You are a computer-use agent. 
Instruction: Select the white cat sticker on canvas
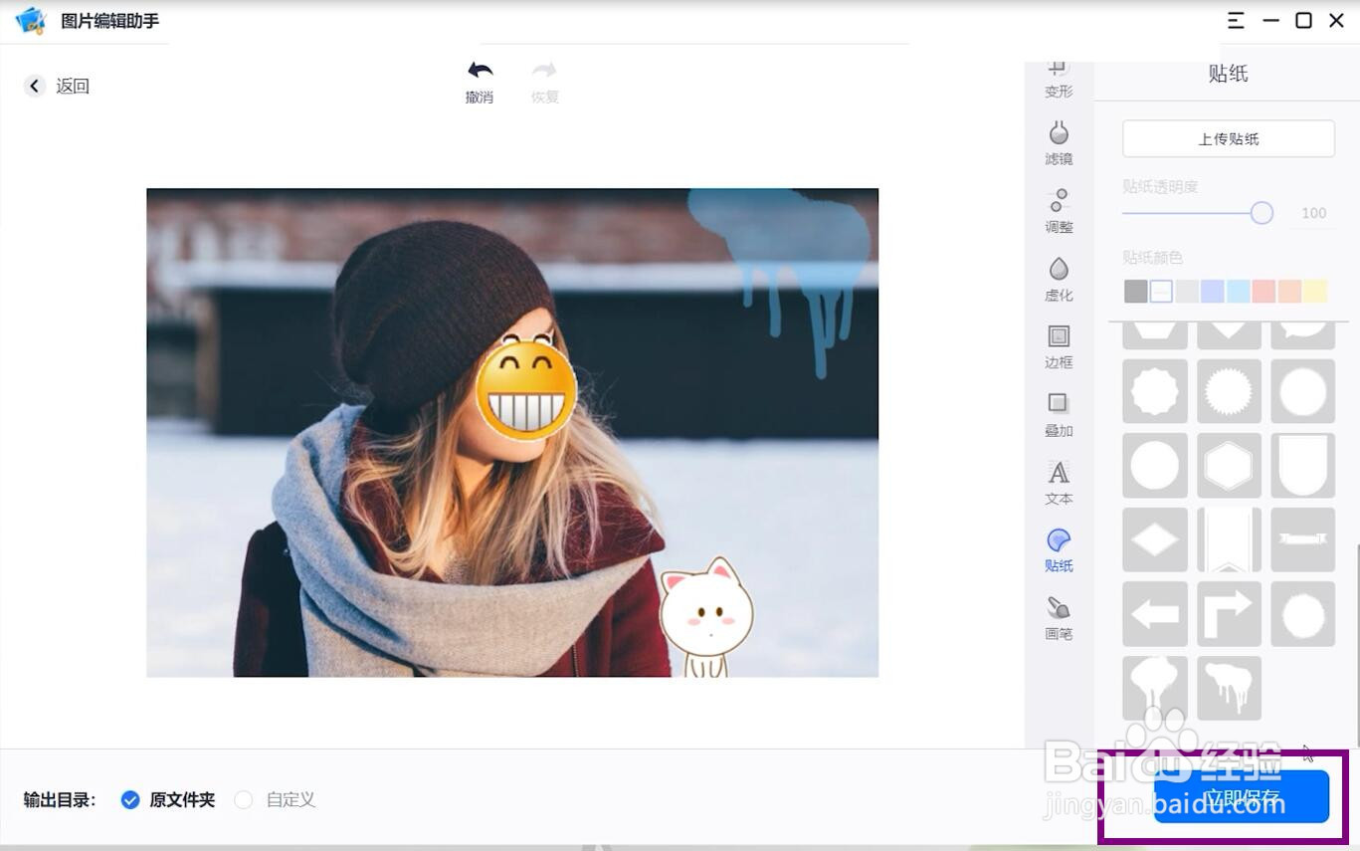pos(706,617)
